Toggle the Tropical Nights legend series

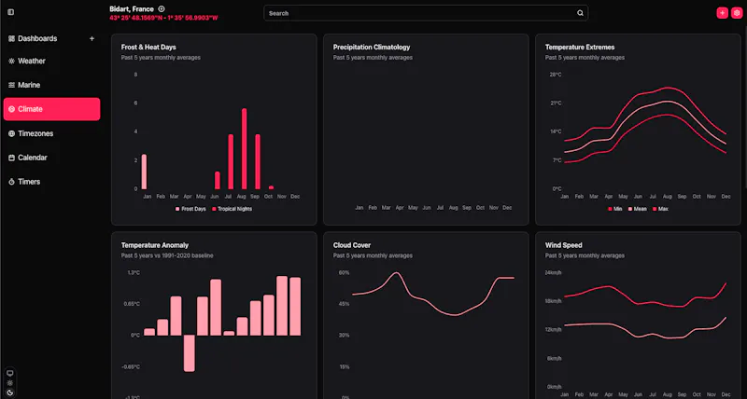click(x=232, y=209)
